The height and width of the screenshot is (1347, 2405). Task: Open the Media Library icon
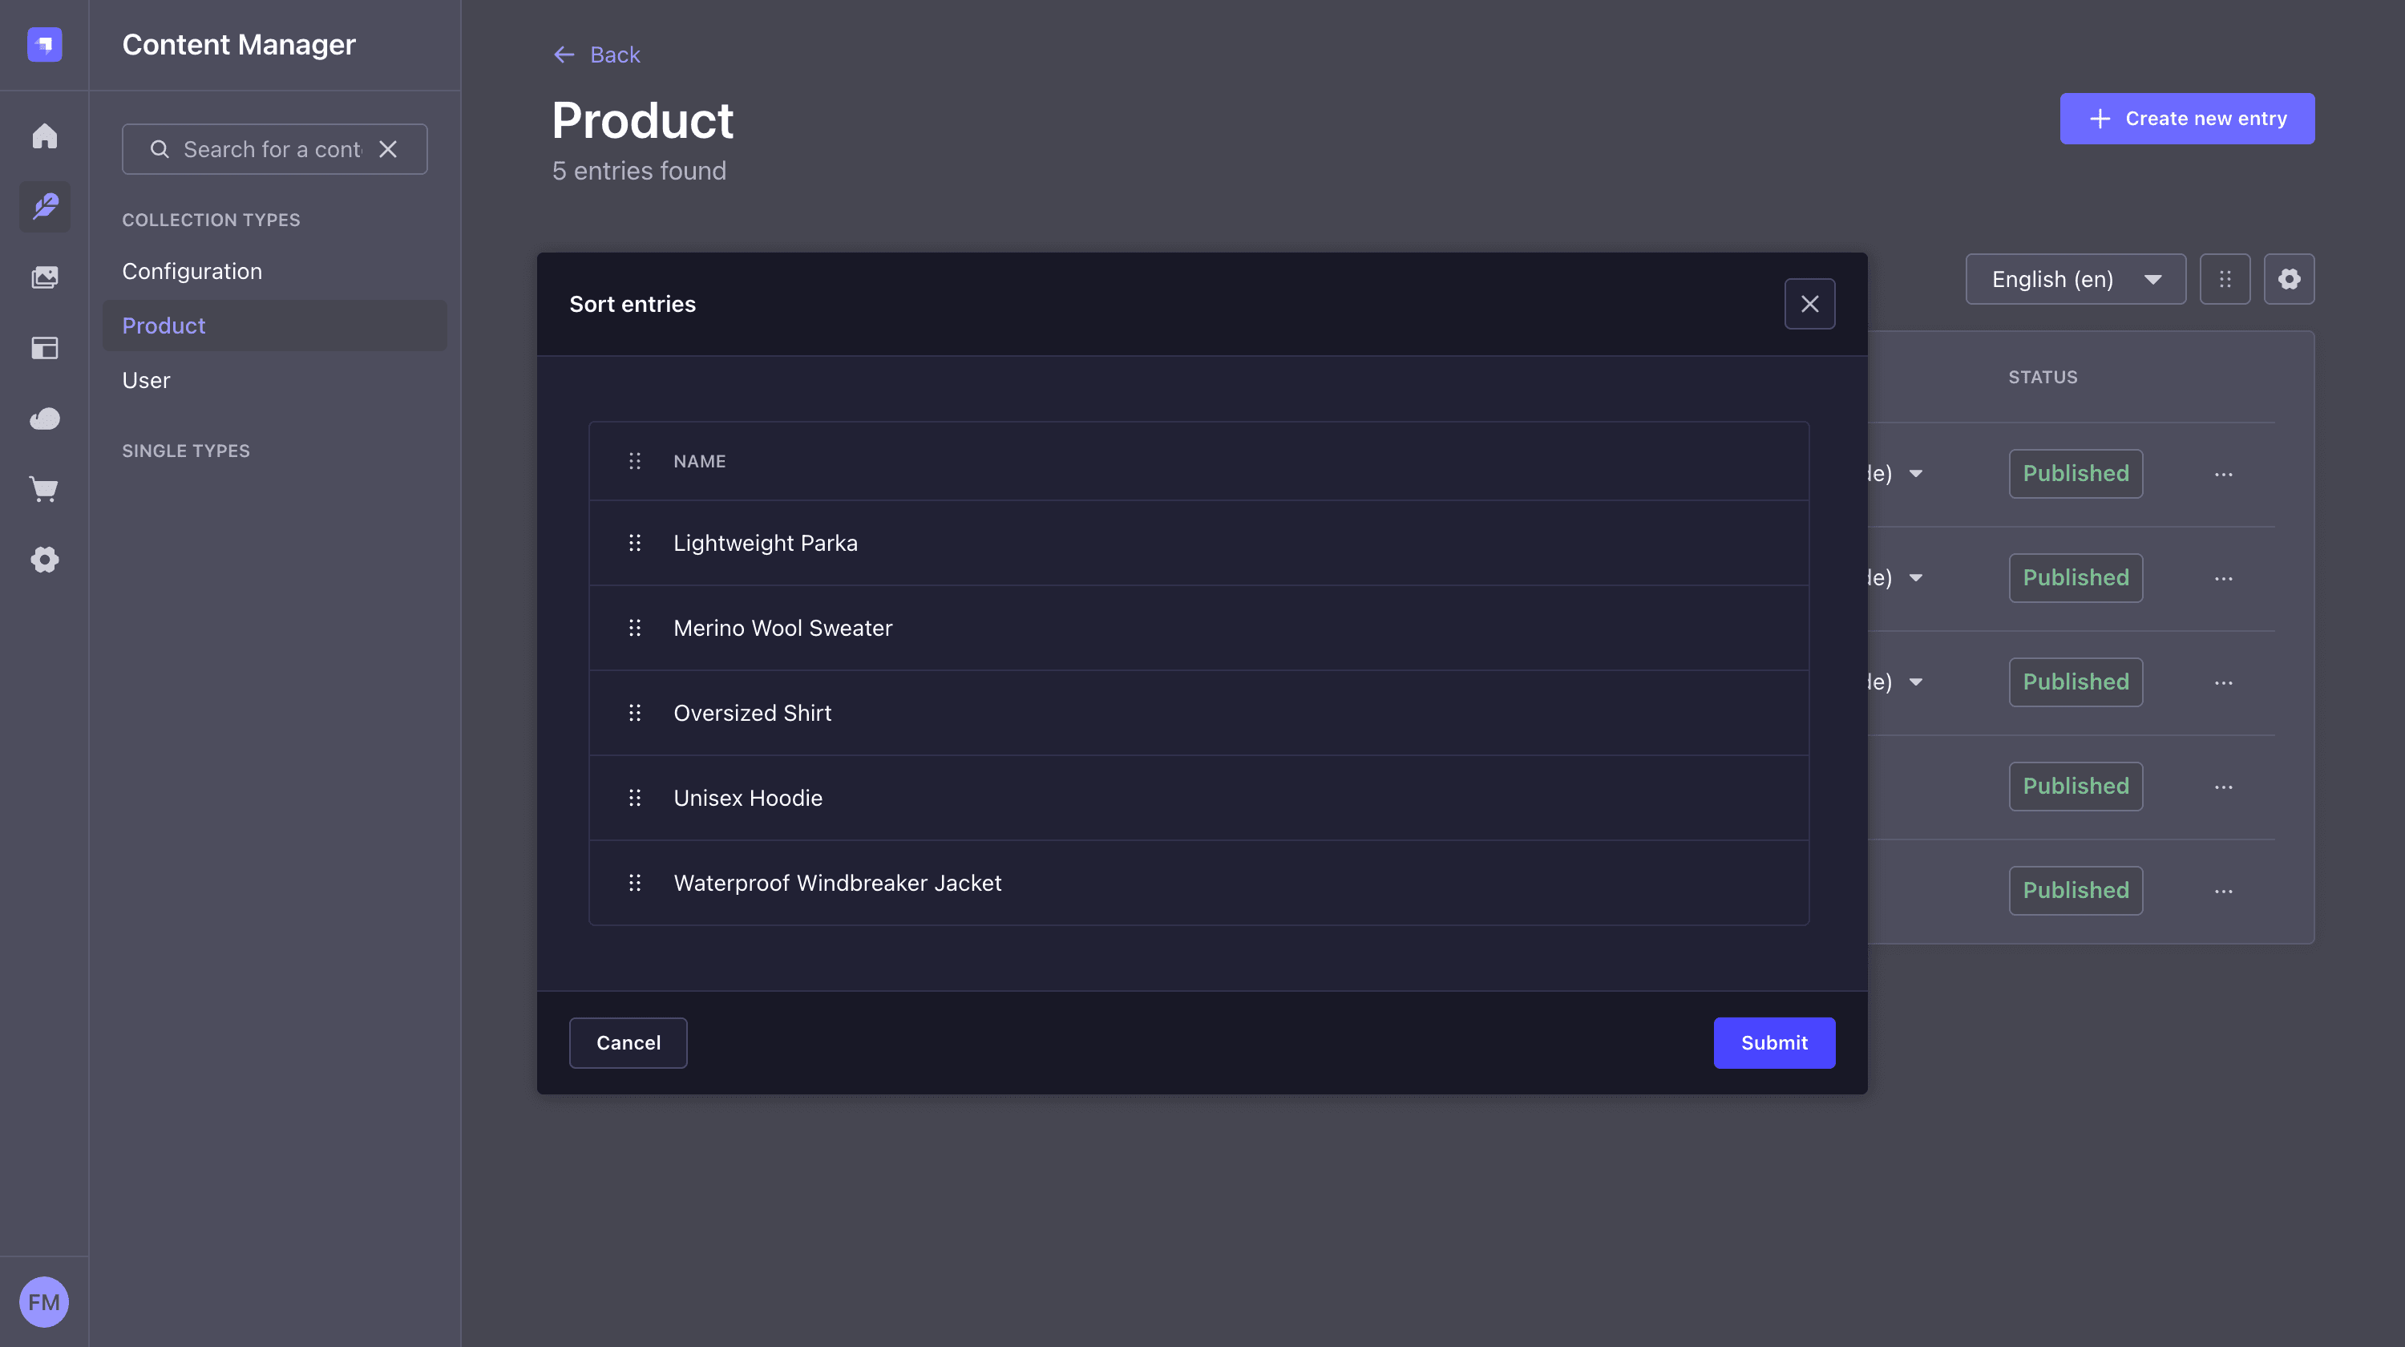(x=44, y=277)
